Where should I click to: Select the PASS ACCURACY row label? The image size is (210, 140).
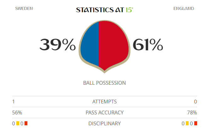(104, 112)
